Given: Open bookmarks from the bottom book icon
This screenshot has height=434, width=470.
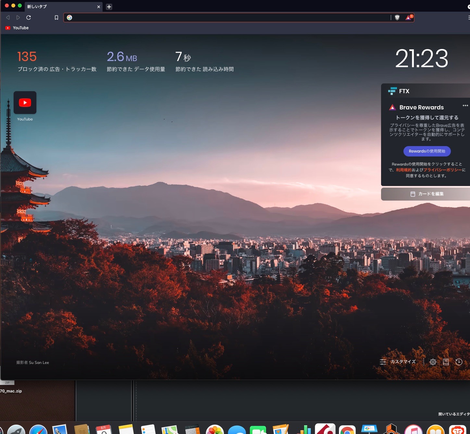Looking at the screenshot, I should click(446, 362).
